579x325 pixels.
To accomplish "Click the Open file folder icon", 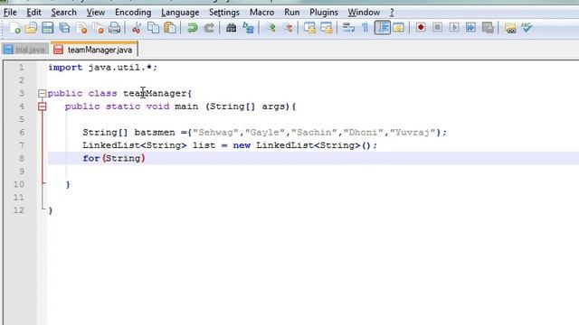I will [32, 28].
